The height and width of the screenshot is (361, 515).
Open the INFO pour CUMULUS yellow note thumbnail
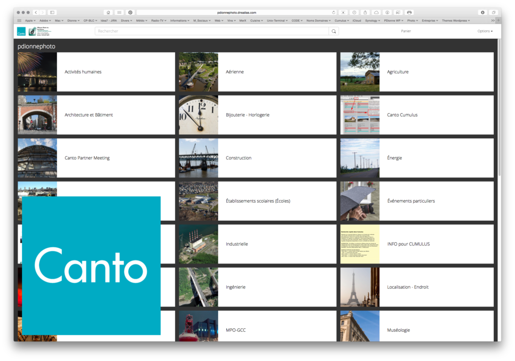coord(360,244)
